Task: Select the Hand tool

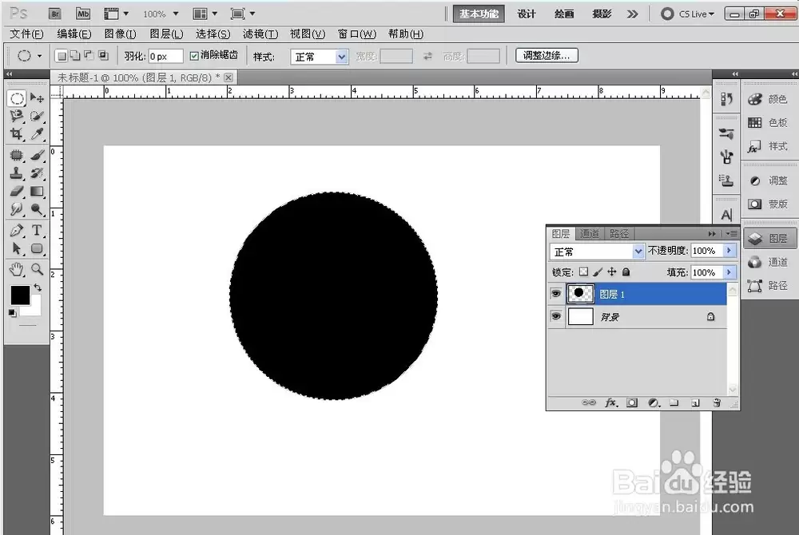Action: click(x=16, y=269)
